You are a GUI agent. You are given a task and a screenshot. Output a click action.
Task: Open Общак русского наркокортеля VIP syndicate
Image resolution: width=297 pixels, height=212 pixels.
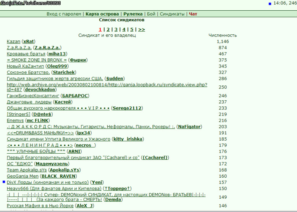click(58, 108)
